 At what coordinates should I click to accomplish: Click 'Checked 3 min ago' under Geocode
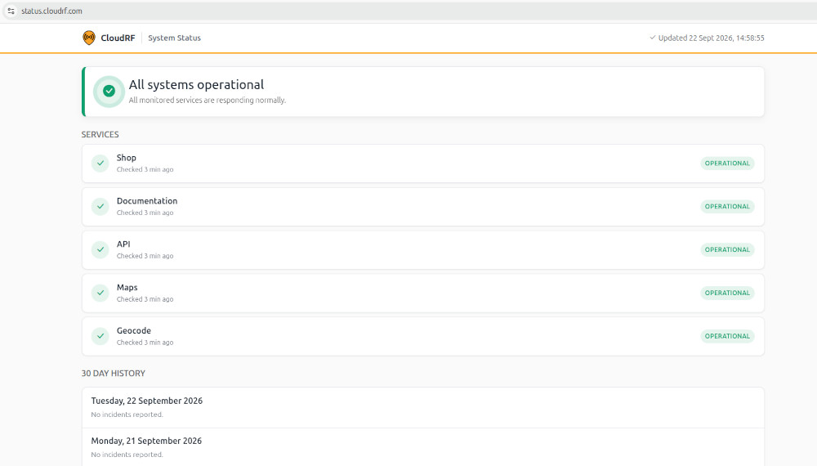click(145, 343)
